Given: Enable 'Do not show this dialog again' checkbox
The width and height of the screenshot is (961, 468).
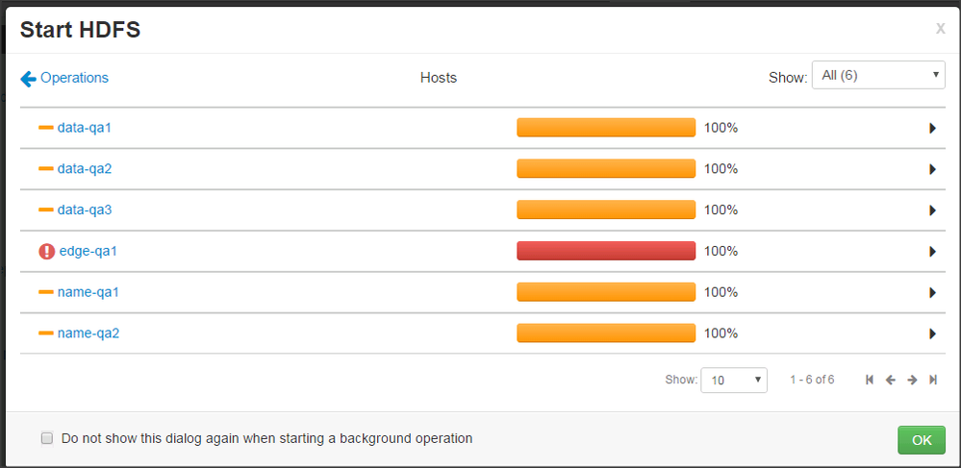Looking at the screenshot, I should (x=46, y=438).
